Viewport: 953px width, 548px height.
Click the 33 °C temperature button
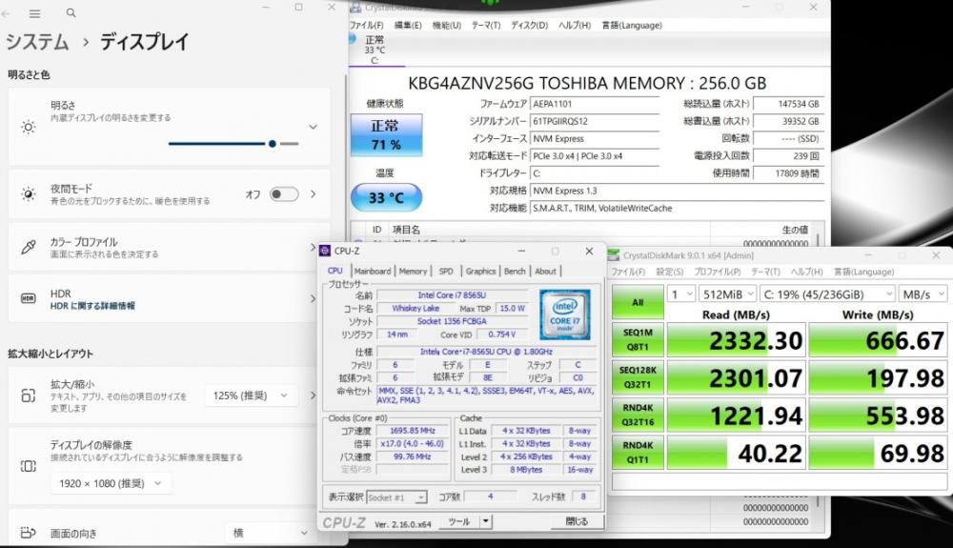(x=386, y=197)
